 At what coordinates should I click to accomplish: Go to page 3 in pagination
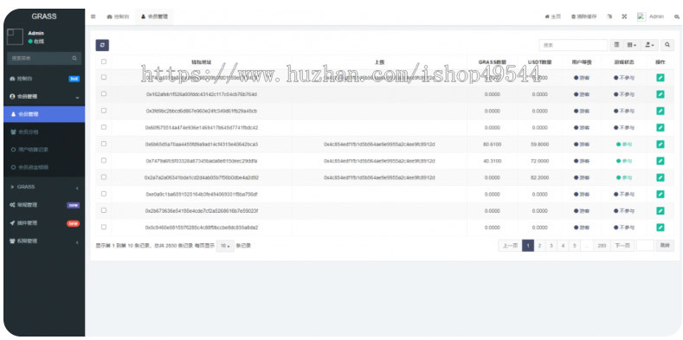point(551,246)
